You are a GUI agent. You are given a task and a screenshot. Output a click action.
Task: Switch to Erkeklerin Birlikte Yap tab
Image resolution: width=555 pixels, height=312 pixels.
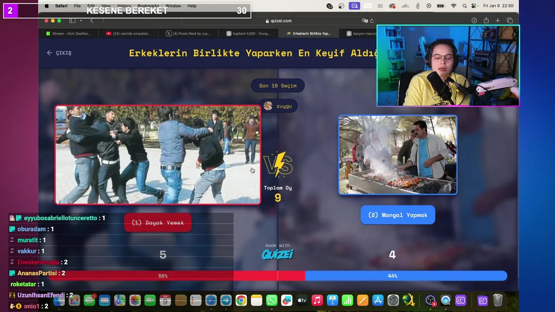[309, 33]
